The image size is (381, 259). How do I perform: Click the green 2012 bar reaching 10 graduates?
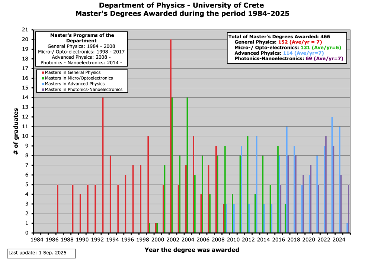pos(247,184)
